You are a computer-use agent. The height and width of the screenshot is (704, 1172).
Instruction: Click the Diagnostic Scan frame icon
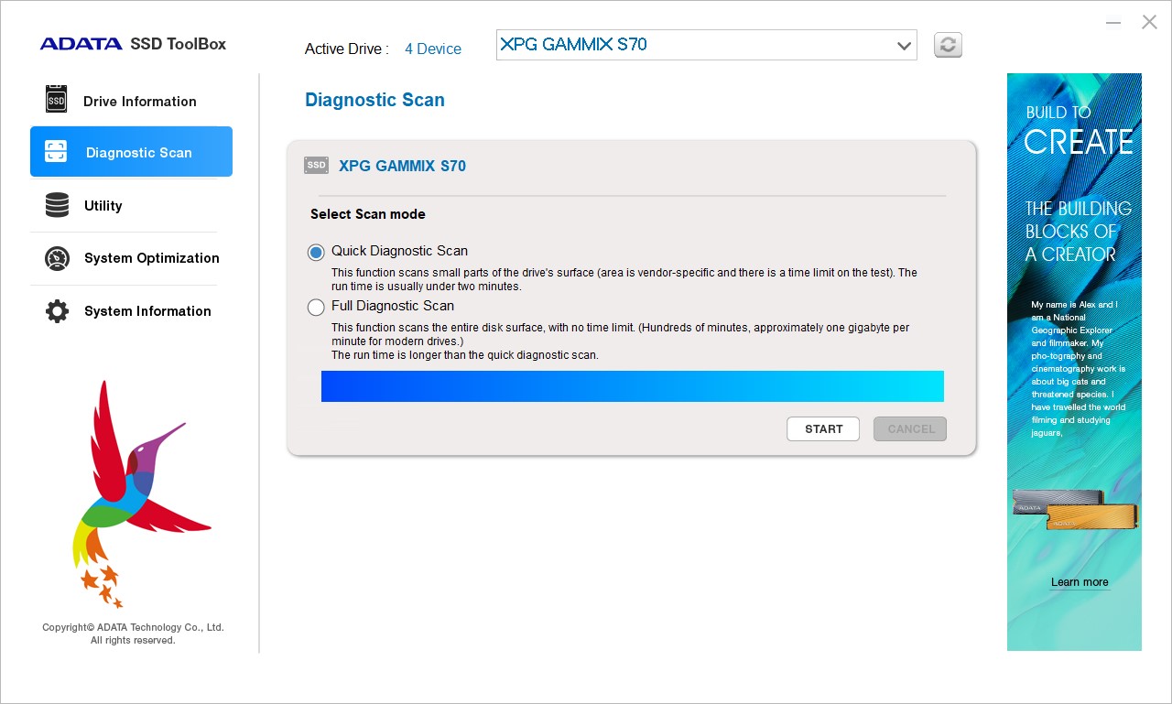click(x=57, y=152)
